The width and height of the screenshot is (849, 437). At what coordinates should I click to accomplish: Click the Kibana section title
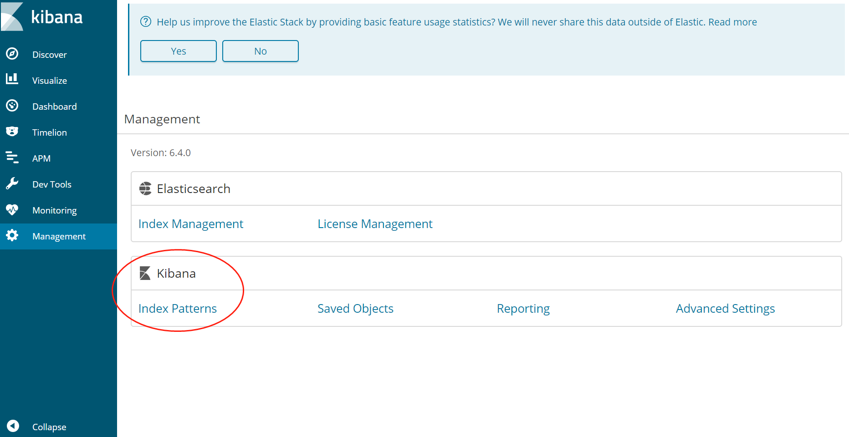coord(176,274)
